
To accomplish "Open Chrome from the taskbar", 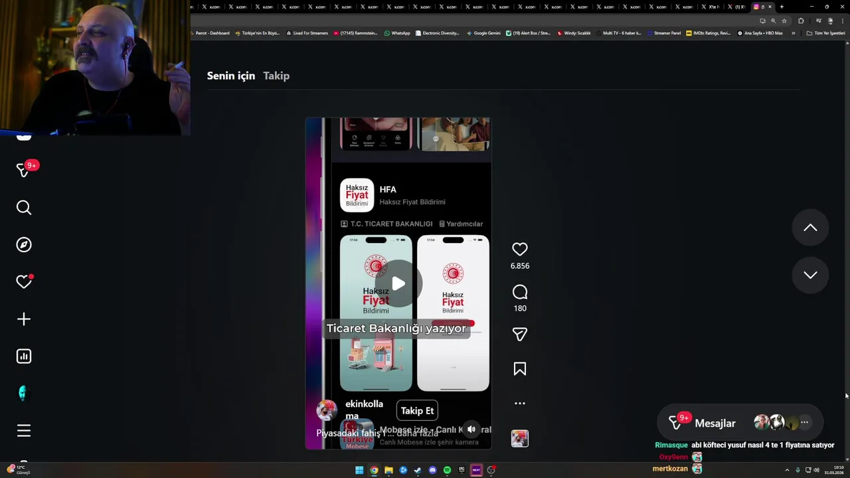I will [374, 470].
